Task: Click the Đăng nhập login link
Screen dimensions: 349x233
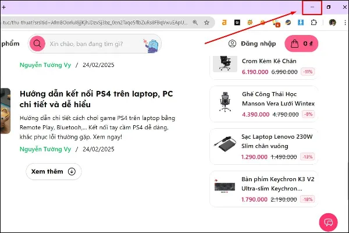Action: coord(258,44)
